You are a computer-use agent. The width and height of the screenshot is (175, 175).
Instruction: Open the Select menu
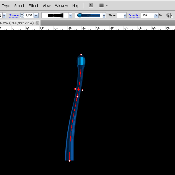pyautogui.click(x=19, y=6)
